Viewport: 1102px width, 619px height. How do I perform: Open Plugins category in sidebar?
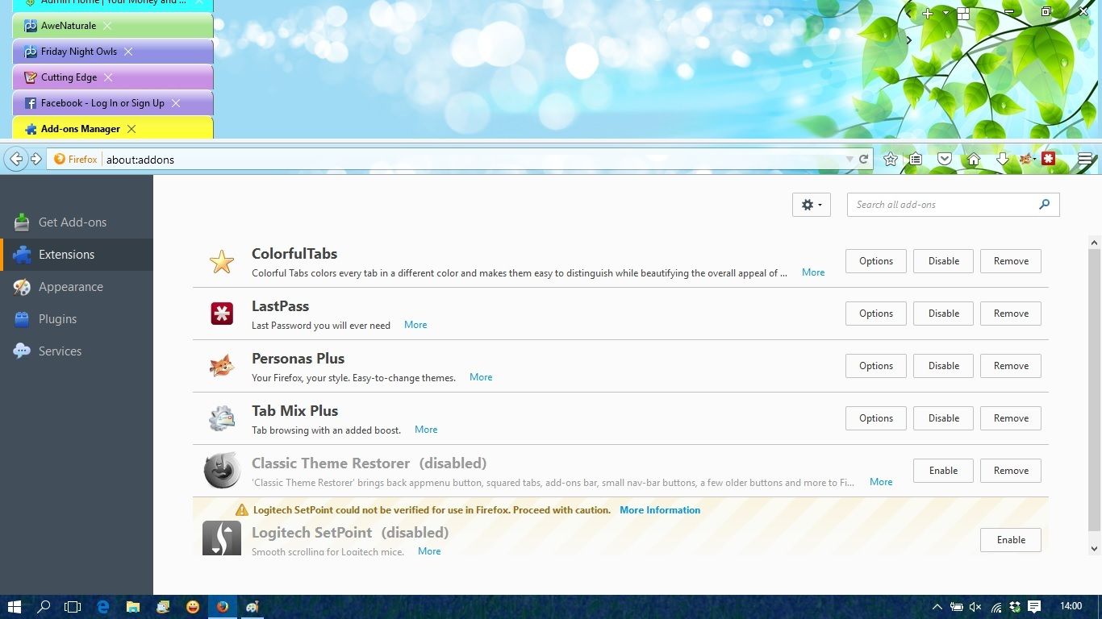[77, 319]
